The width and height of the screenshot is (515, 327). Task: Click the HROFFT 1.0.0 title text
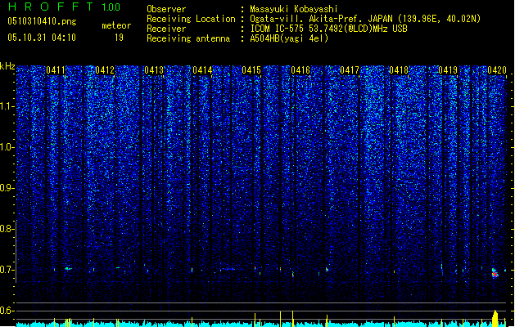(x=64, y=7)
